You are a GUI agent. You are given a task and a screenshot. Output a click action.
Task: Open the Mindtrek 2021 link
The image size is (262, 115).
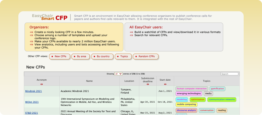33,91
